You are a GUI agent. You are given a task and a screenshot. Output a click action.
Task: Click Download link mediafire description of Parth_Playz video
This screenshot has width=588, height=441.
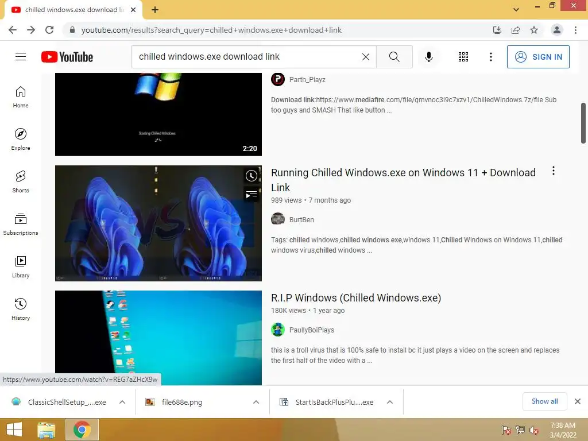click(x=413, y=105)
